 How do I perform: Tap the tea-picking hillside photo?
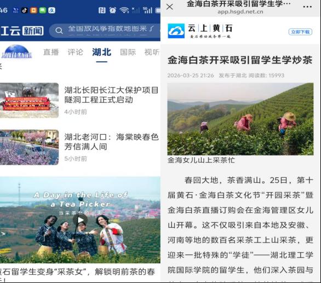[240, 119]
